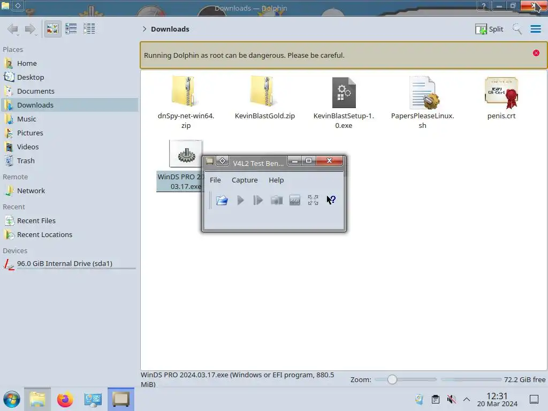This screenshot has height=411, width=548.
Task: Select dnSpy-net-win64.zip file icon
Action: click(x=186, y=92)
